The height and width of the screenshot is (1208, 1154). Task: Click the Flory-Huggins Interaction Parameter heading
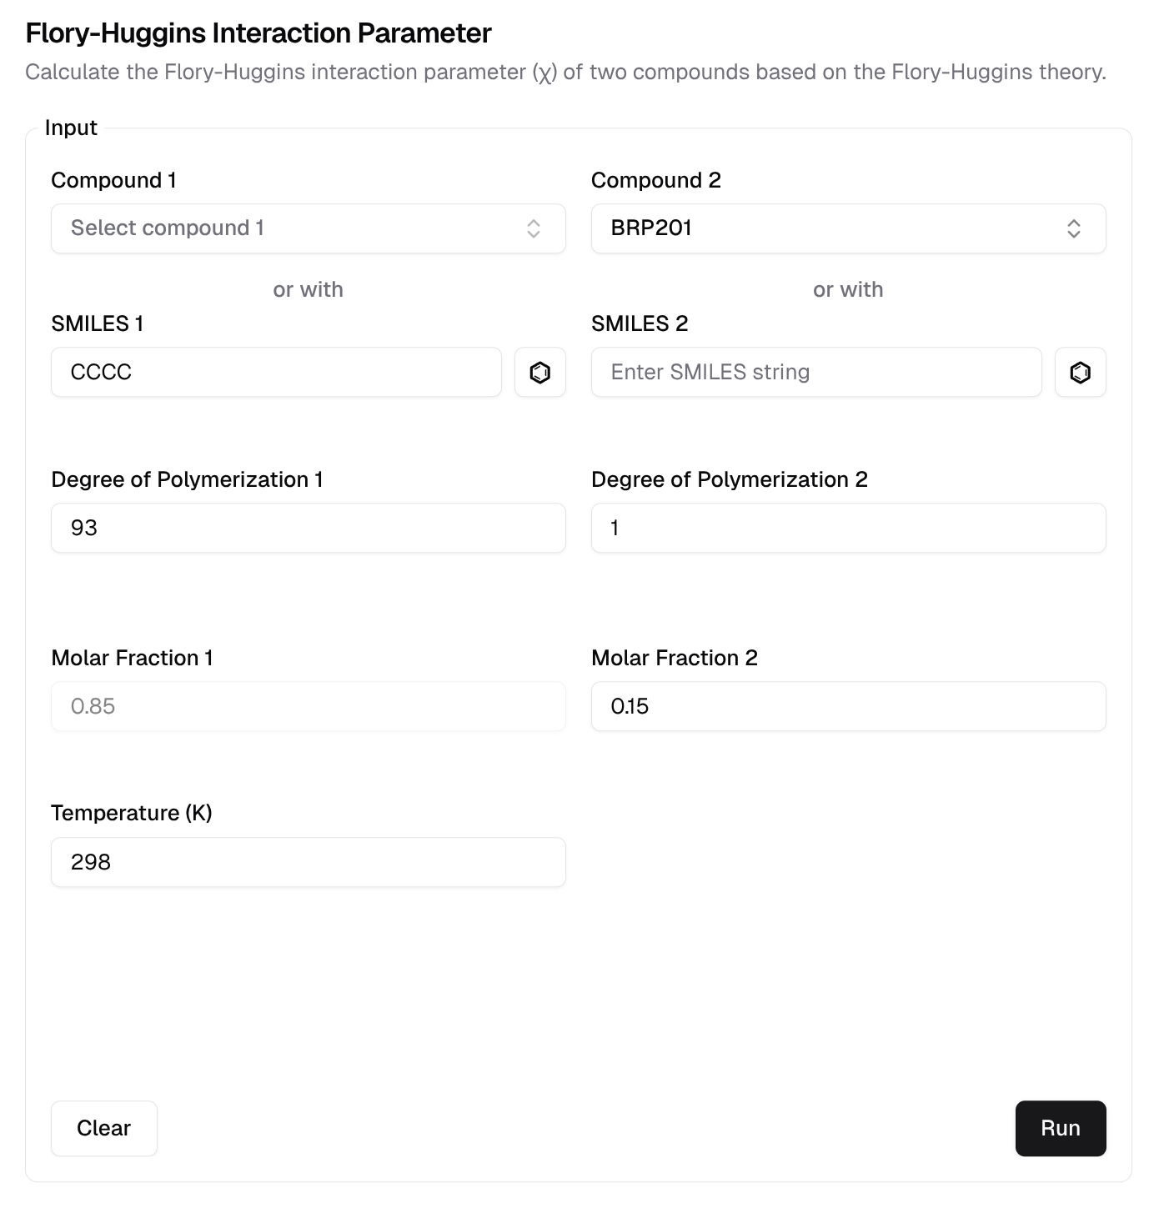[x=258, y=33]
